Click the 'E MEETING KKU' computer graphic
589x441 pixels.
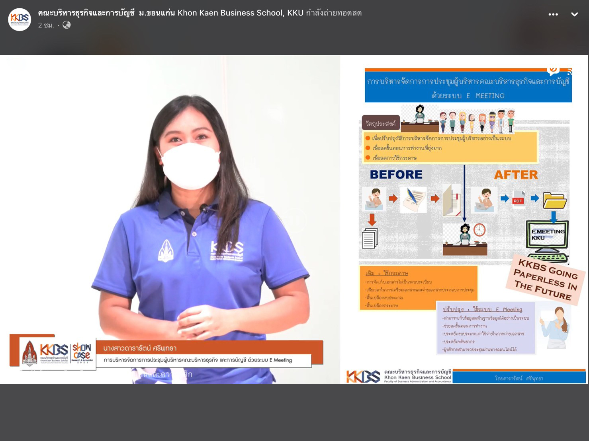547,241
